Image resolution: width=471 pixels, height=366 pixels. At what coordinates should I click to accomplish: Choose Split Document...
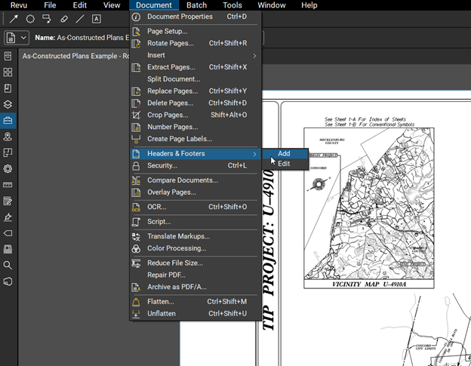click(195, 79)
